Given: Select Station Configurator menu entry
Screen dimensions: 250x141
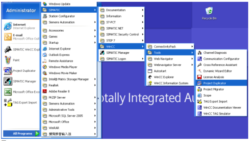Looking at the screenshot, I should point(69,16).
